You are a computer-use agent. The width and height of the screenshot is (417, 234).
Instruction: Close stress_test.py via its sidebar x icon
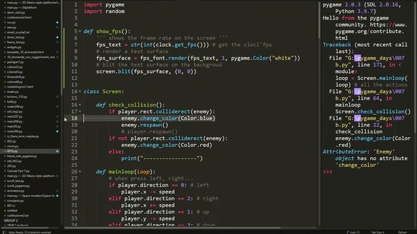(5, 38)
